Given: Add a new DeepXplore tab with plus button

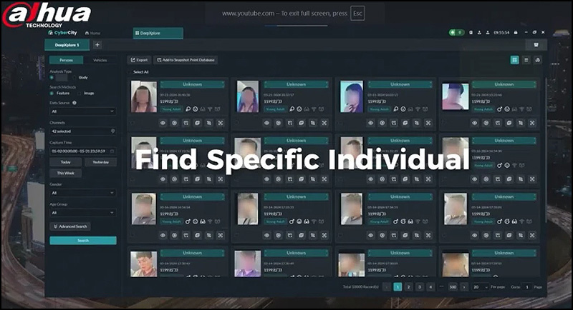Looking at the screenshot, I should (x=97, y=45).
